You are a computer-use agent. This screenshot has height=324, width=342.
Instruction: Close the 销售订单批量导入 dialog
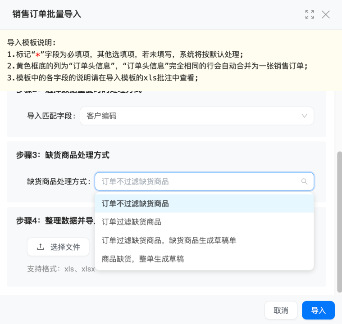point(326,14)
